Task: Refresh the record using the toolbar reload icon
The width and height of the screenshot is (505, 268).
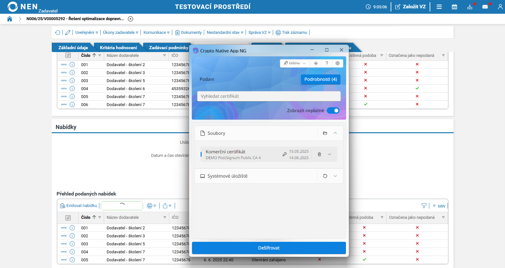Action: [x=58, y=33]
